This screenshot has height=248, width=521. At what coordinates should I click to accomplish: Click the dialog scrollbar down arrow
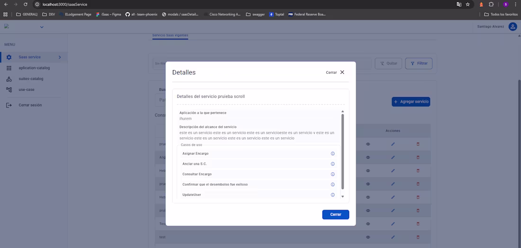342,196
